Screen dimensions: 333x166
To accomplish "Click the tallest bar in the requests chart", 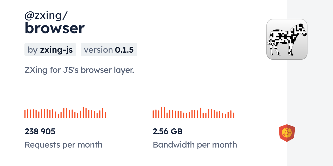I will click(83, 112).
